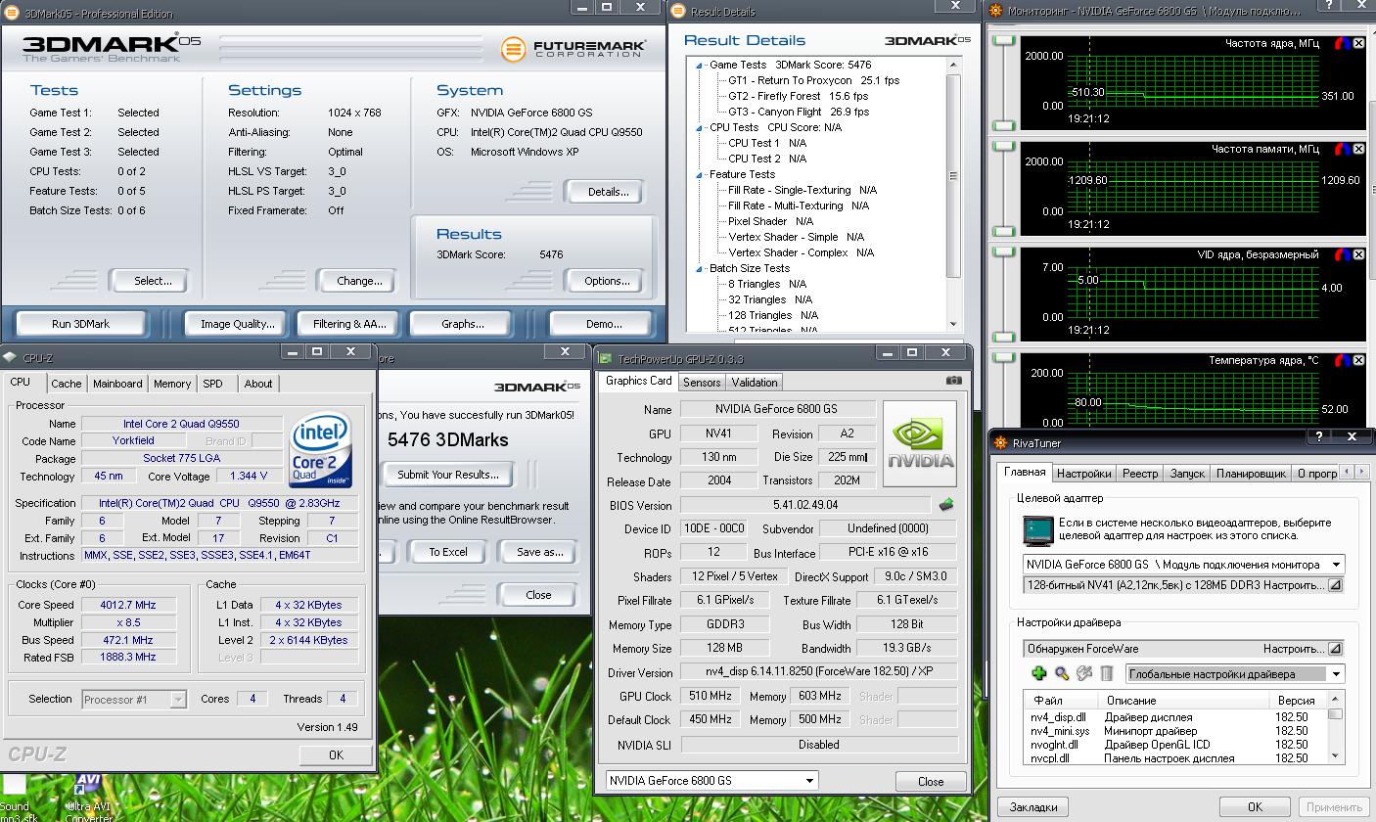
Task: Click the magnet icon on VID ядра graph
Action: click(x=1342, y=254)
